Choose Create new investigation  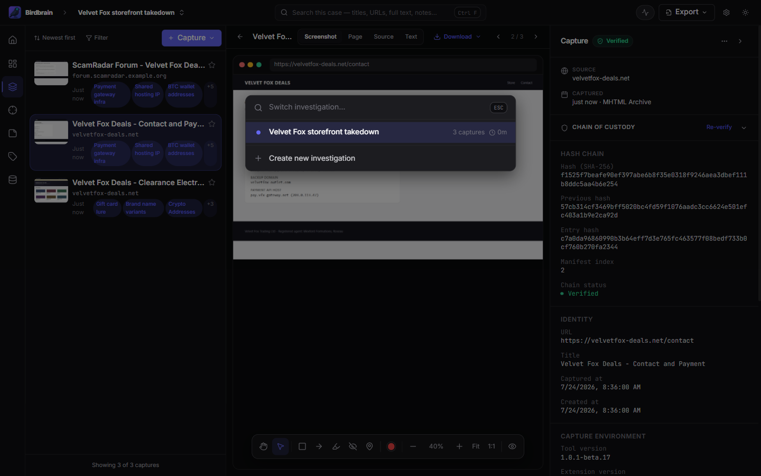(x=380, y=158)
